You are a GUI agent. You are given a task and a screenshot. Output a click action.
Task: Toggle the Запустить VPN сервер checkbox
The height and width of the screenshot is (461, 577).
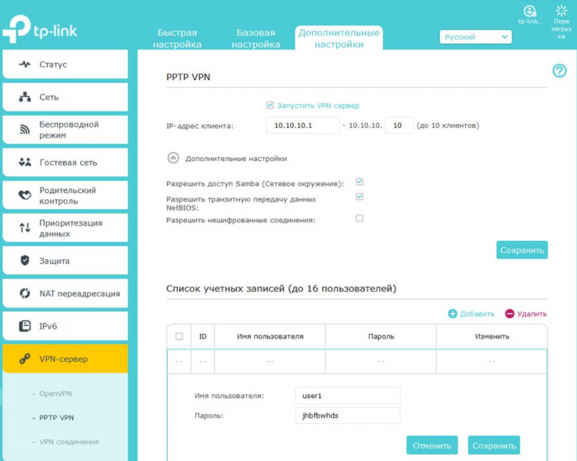click(270, 105)
